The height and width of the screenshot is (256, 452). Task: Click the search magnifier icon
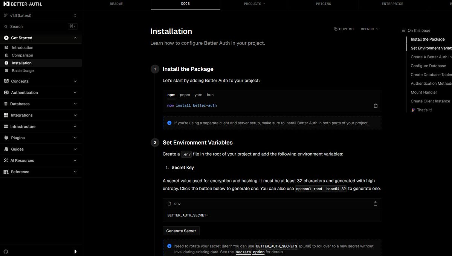pyautogui.click(x=6, y=27)
